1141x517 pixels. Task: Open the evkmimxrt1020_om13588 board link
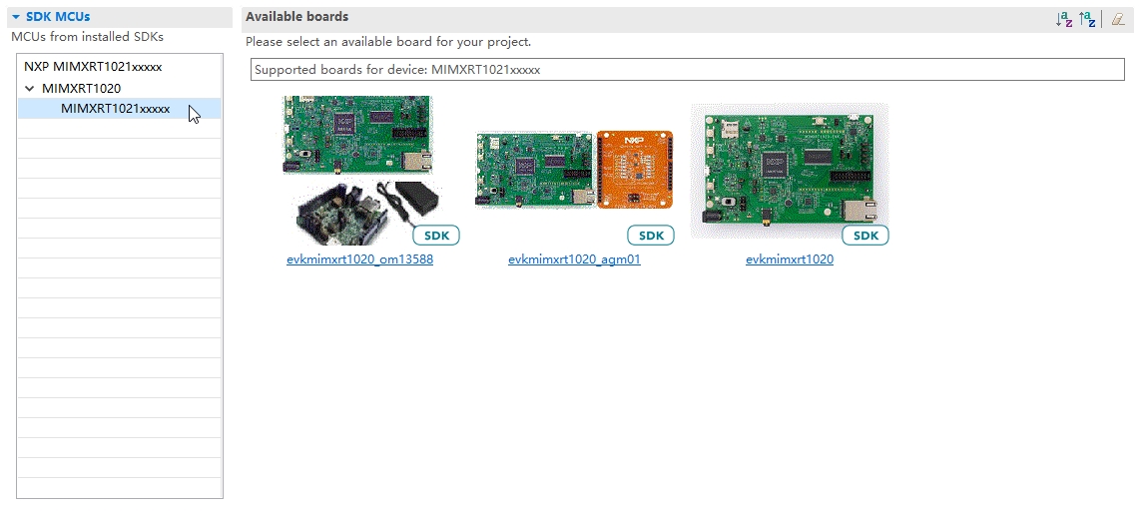(359, 259)
